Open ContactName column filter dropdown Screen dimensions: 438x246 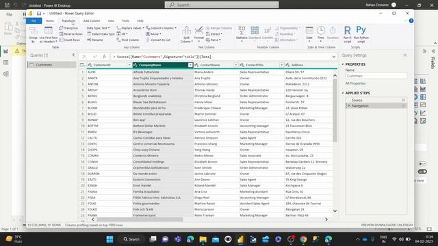[236, 65]
